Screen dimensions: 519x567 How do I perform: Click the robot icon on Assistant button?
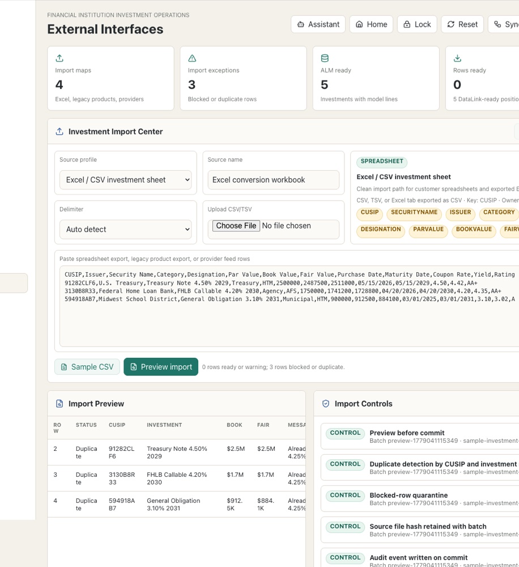click(301, 24)
